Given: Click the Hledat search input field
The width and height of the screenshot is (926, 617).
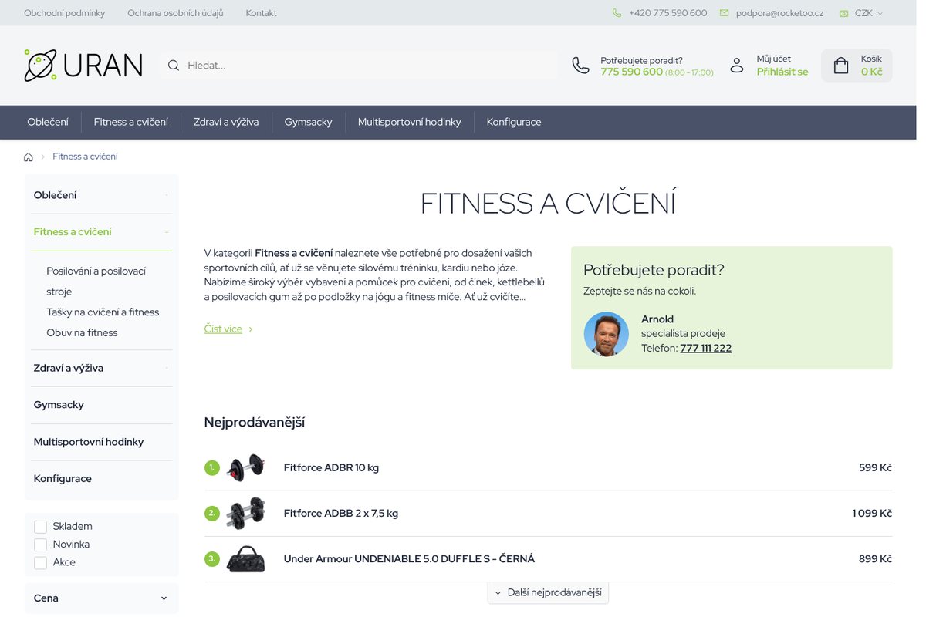Looking at the screenshot, I should click(359, 66).
